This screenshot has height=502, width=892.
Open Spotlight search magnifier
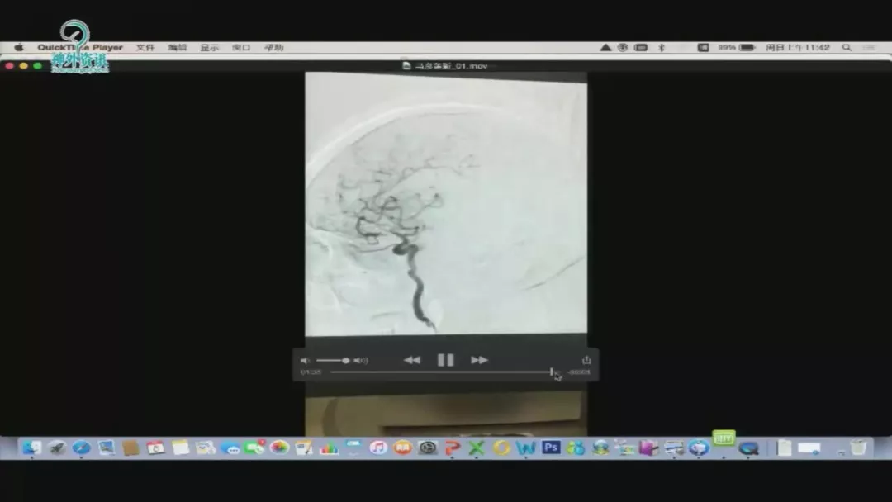pos(847,48)
